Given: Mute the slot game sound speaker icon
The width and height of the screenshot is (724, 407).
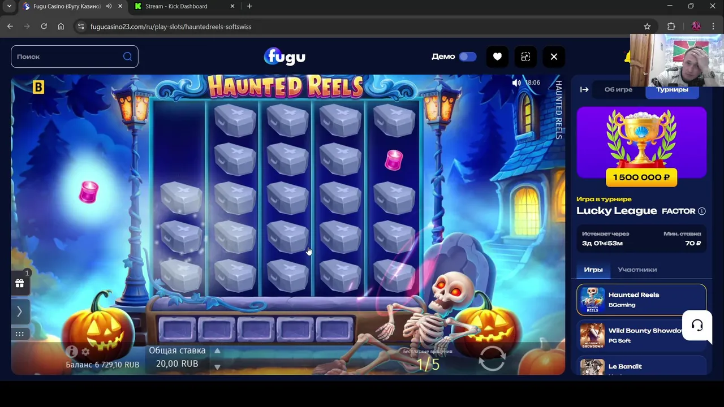Looking at the screenshot, I should (x=516, y=83).
